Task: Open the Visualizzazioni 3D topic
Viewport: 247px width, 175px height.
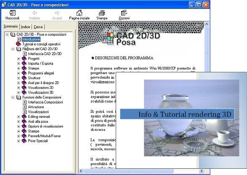Action: 41,92
